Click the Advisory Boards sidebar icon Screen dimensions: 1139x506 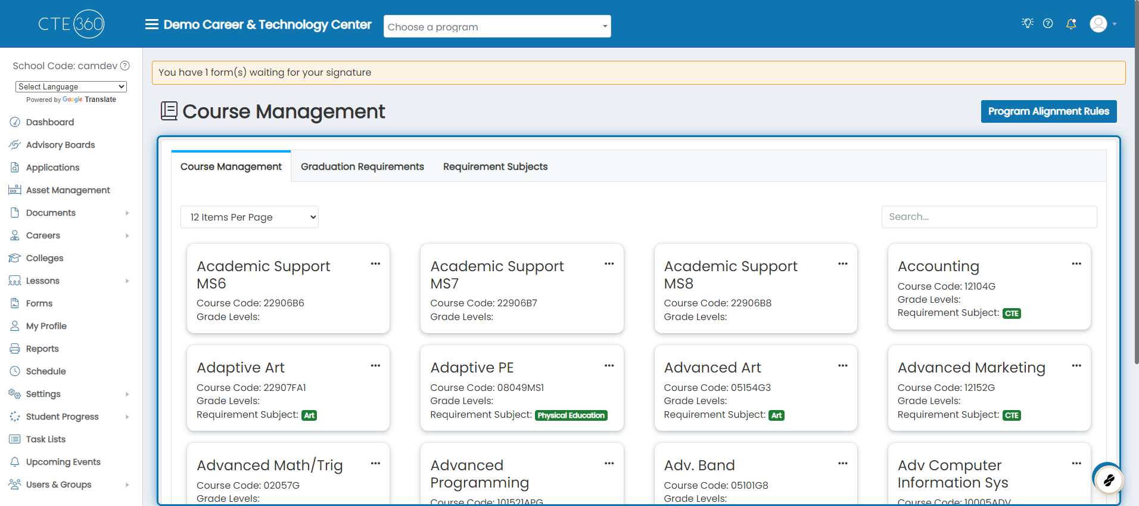[15, 145]
